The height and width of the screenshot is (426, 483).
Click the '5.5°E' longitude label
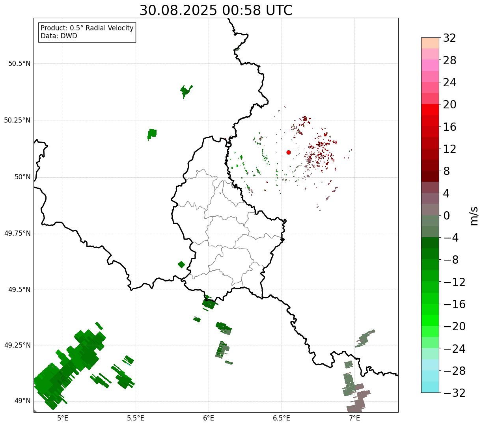pyautogui.click(x=136, y=419)
